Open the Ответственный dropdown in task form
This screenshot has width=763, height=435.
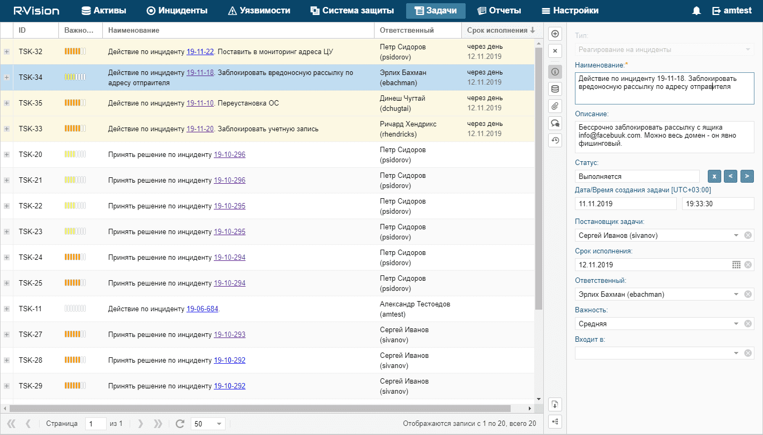point(736,294)
